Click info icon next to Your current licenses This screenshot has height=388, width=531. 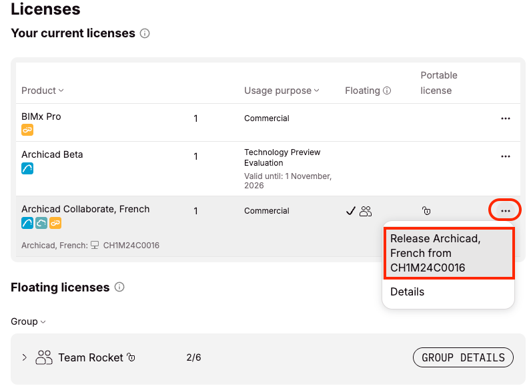pyautogui.click(x=145, y=33)
